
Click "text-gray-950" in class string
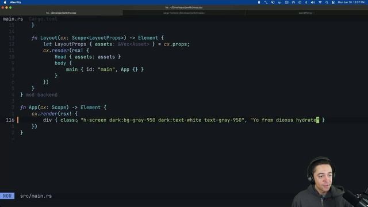(x=223, y=120)
